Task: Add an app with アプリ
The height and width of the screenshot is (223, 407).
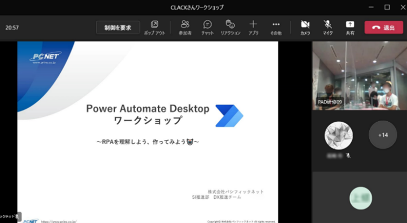Action: pyautogui.click(x=254, y=28)
